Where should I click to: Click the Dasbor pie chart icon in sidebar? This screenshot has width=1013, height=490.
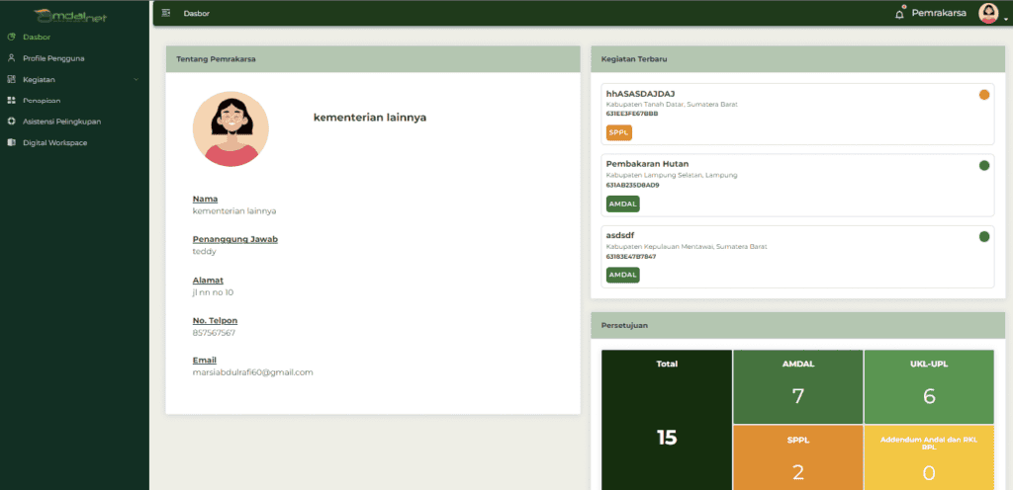(x=11, y=37)
